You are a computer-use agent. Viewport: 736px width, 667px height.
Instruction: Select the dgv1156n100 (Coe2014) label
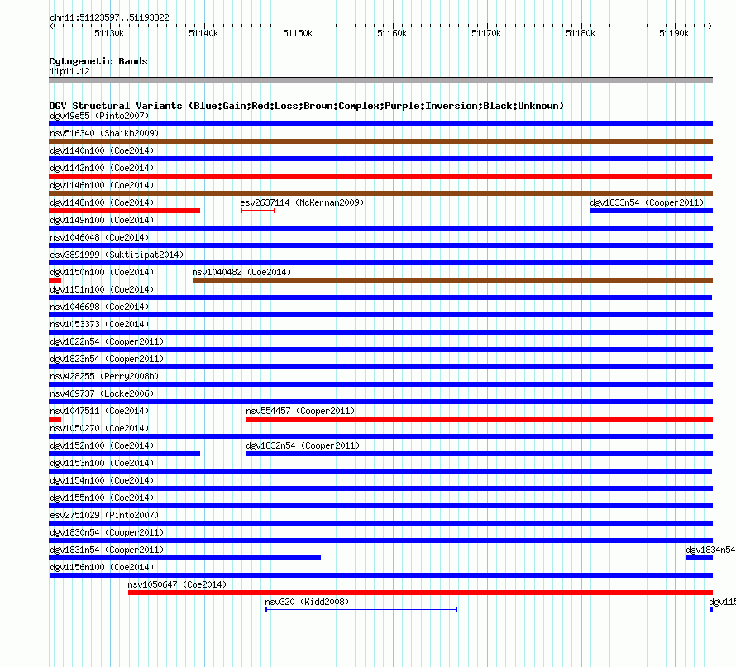[102, 567]
